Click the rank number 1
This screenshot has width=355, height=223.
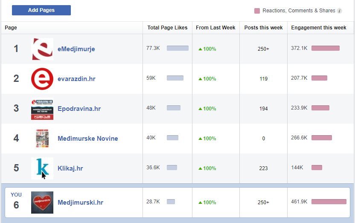[16, 49]
